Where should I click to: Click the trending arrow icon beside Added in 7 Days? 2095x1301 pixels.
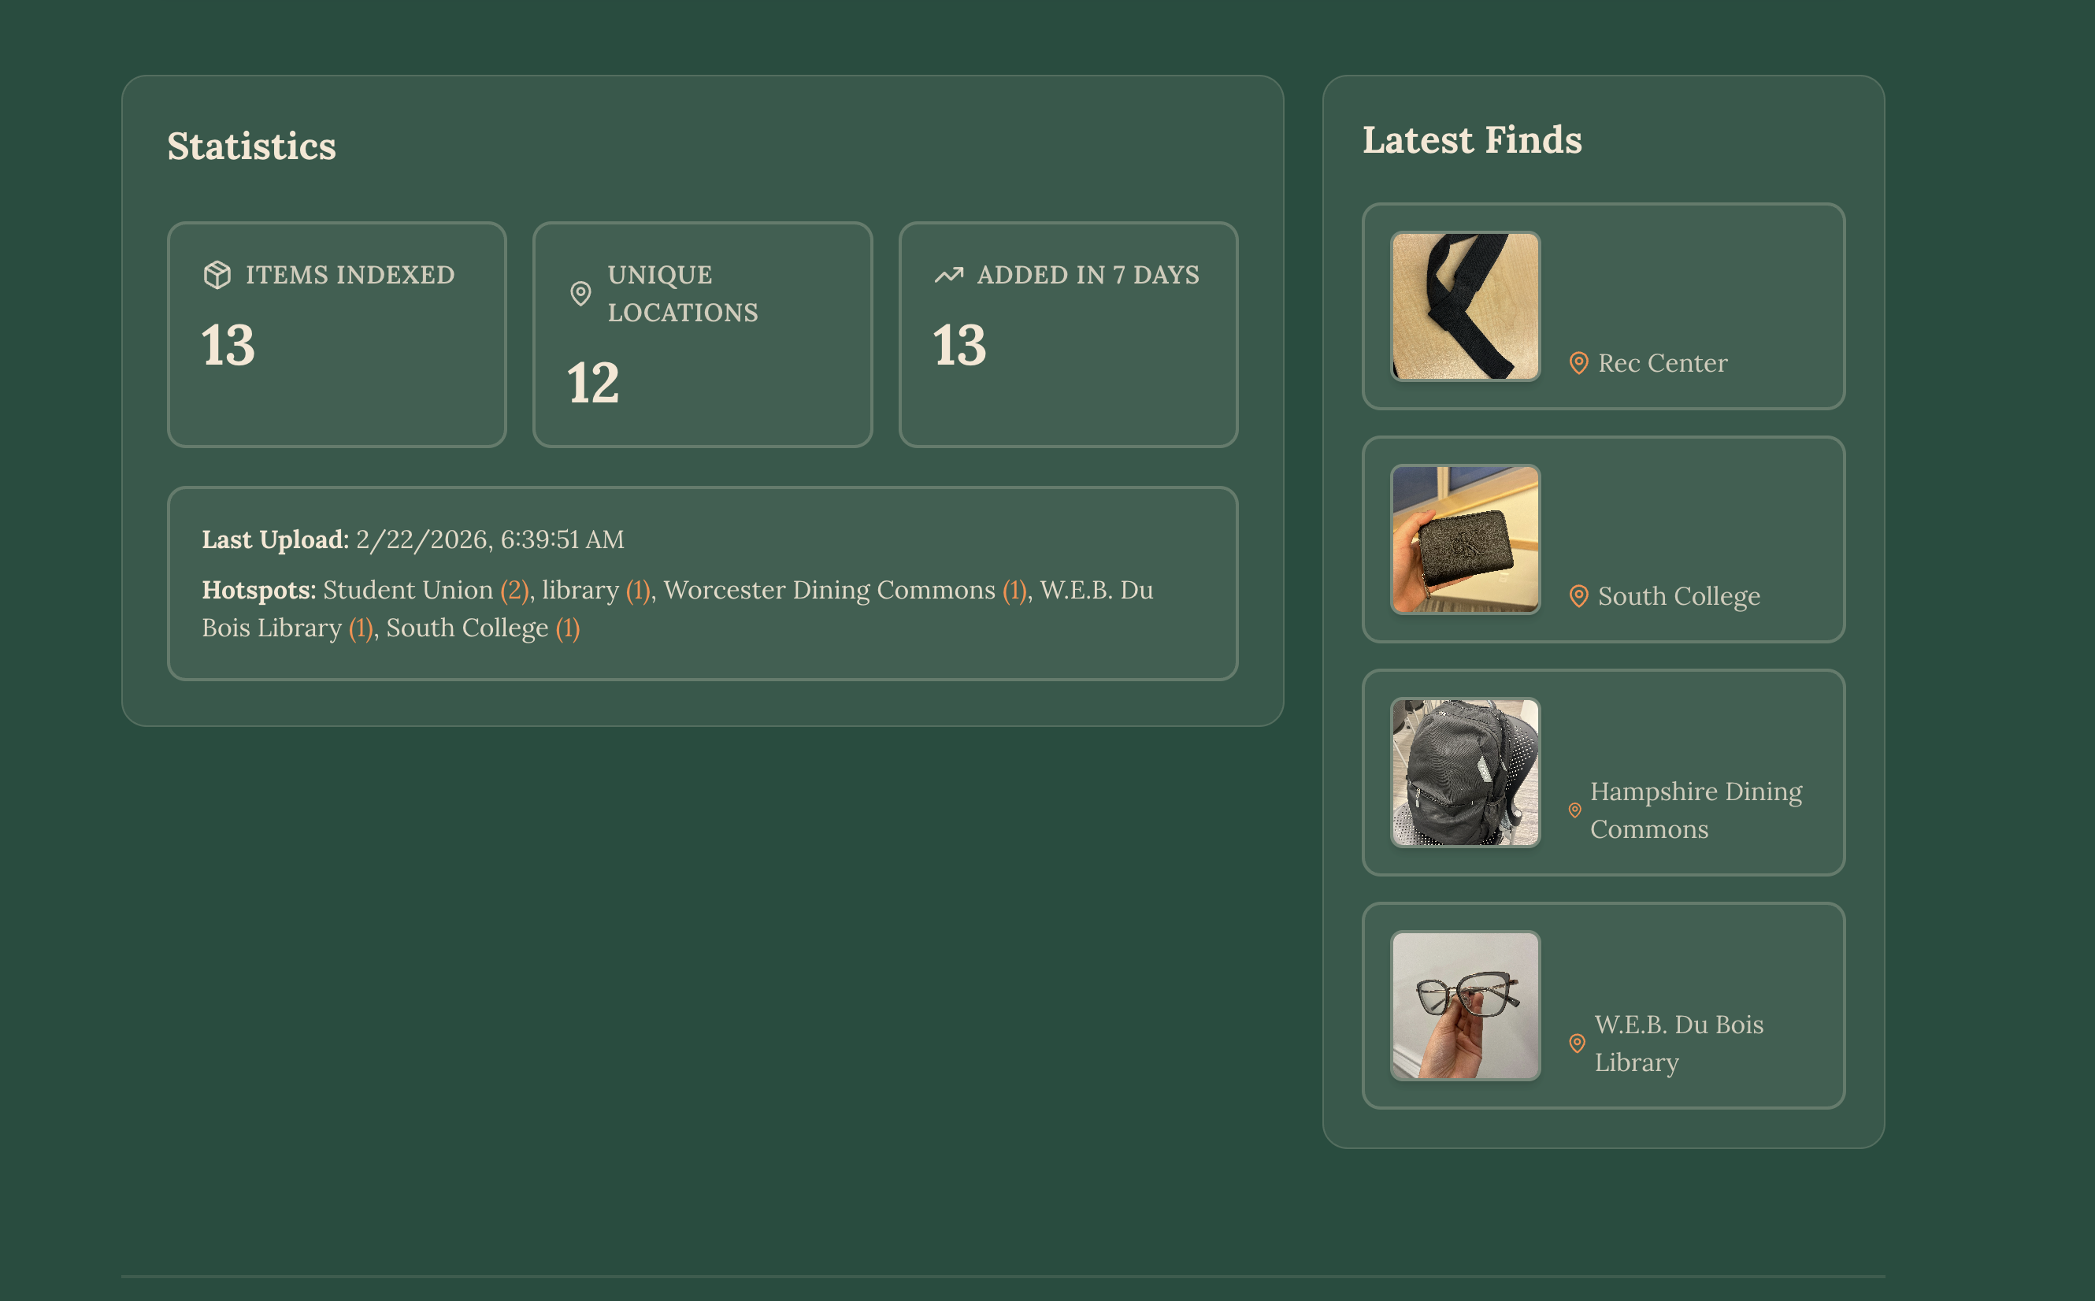pos(948,275)
